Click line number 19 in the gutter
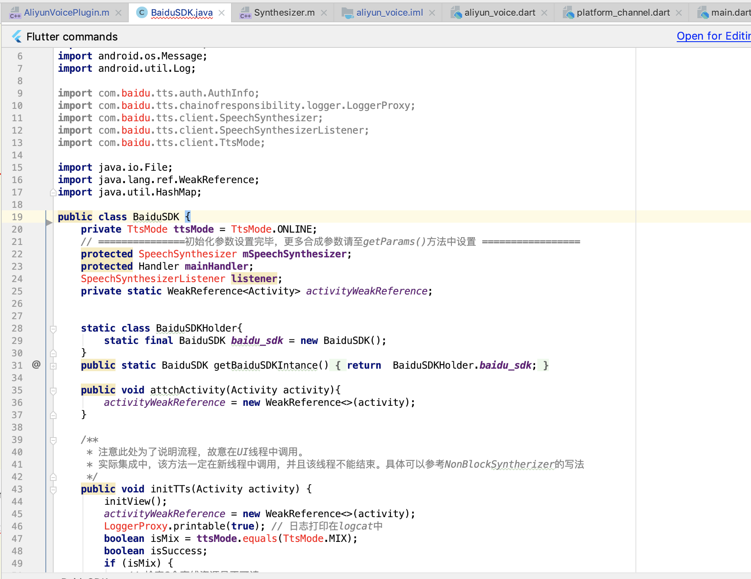This screenshot has width=751, height=579. pos(17,217)
